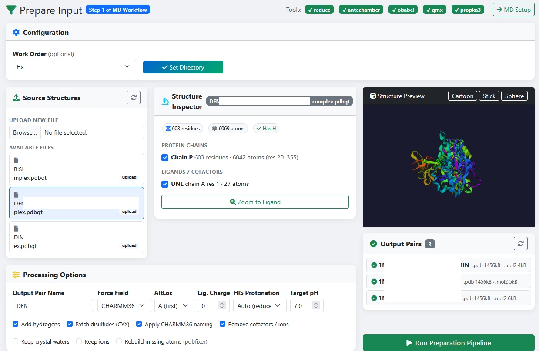Open the AltLoc A (first) dropdown
The width and height of the screenshot is (539, 351).
click(174, 306)
